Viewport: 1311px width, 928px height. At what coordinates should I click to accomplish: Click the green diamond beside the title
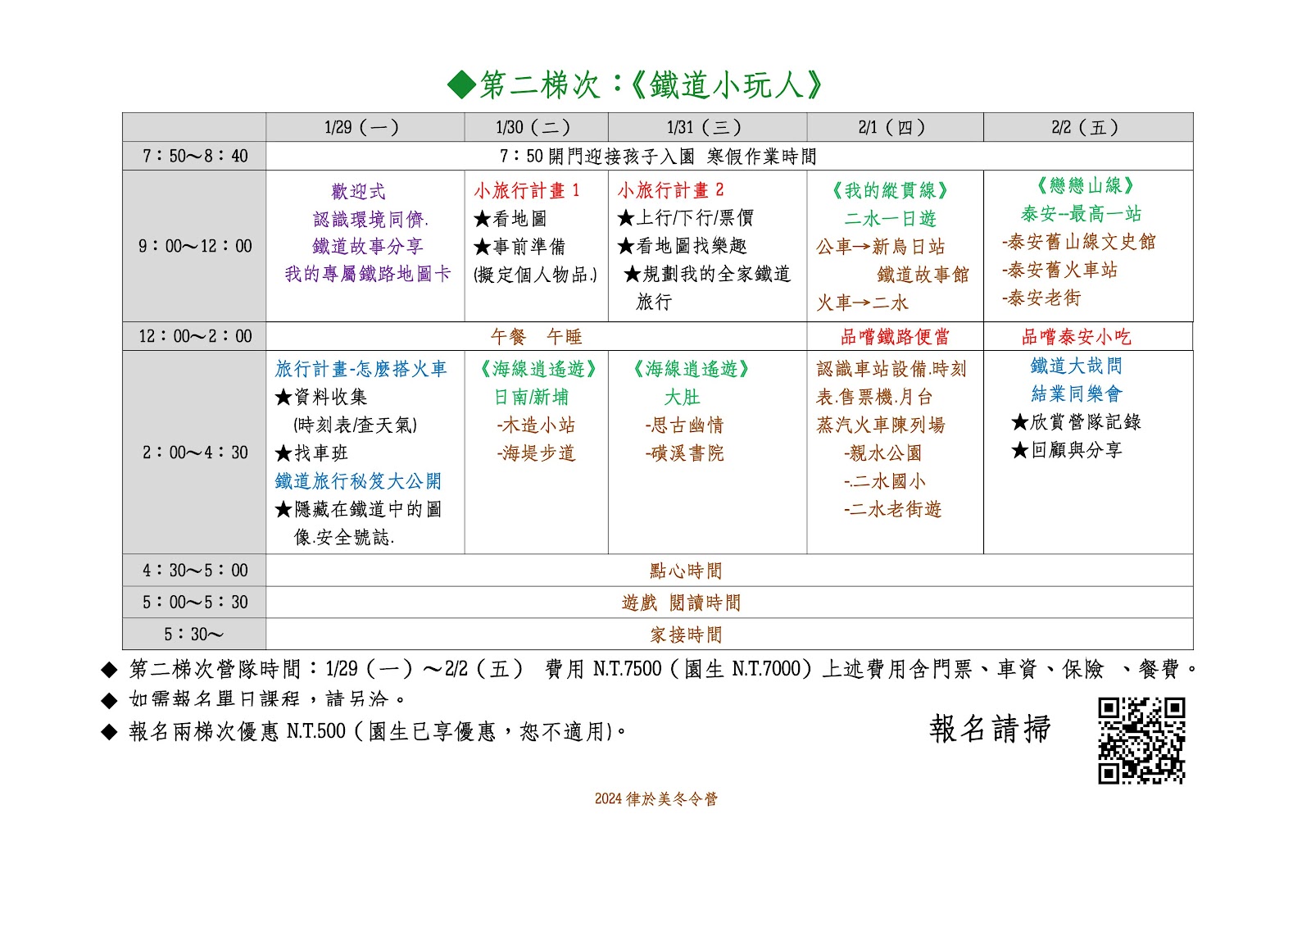[x=461, y=84]
